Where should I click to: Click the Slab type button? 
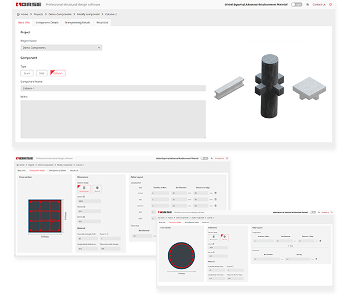[x=41, y=73]
